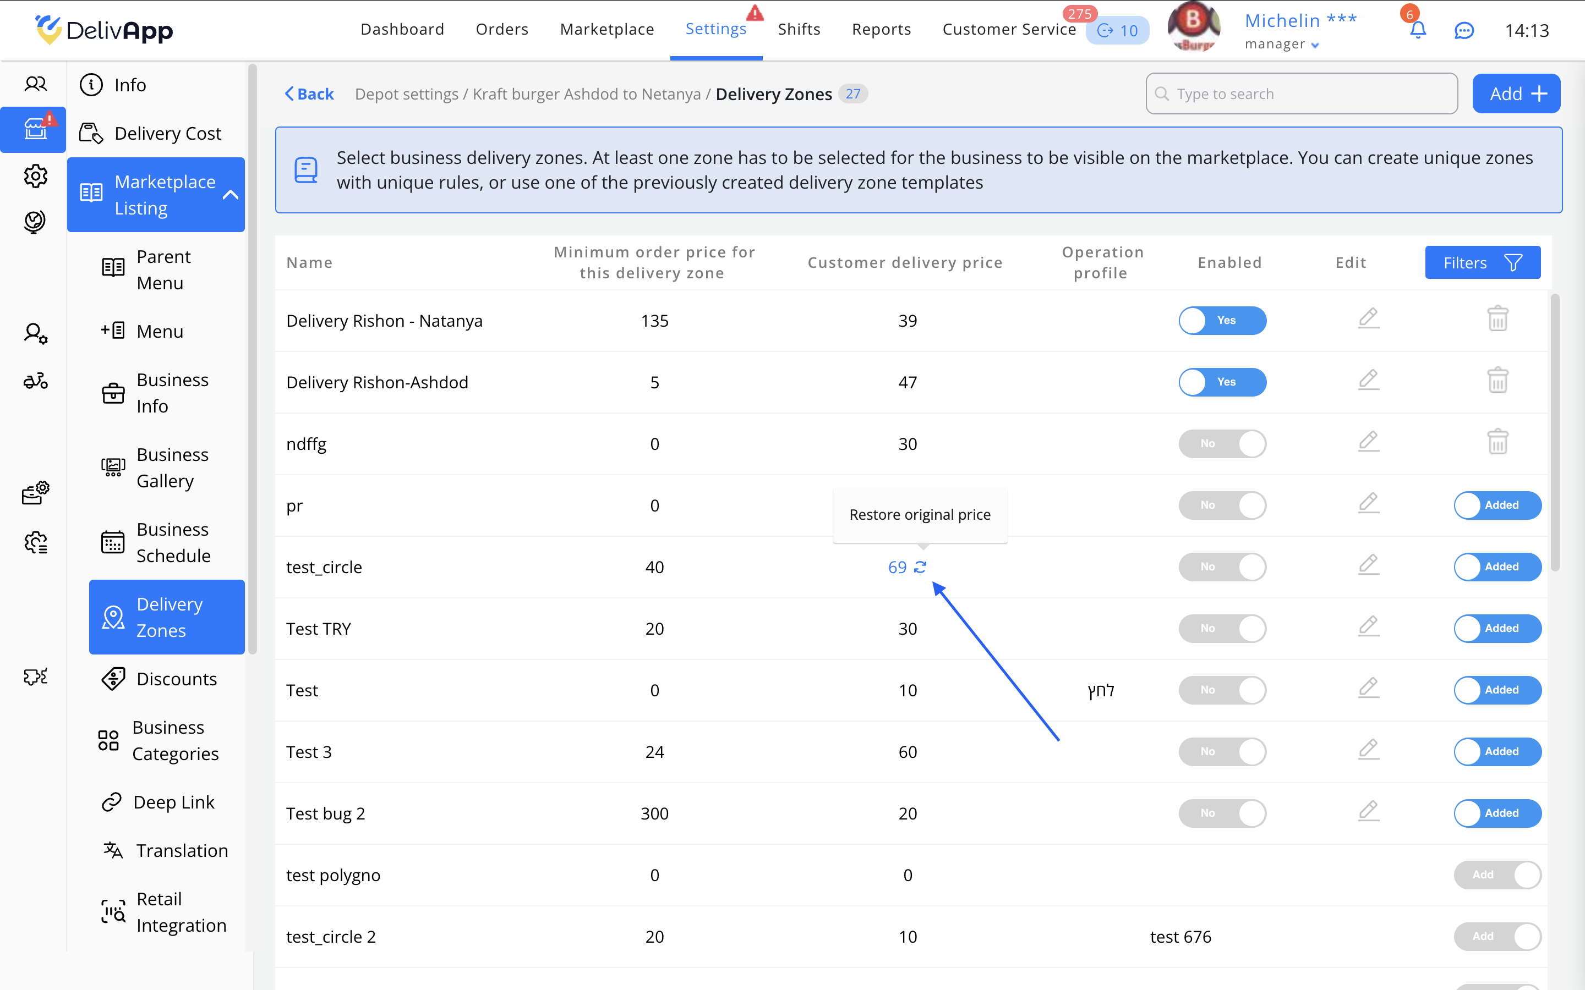Click the Add + button
This screenshot has width=1585, height=990.
pos(1516,94)
